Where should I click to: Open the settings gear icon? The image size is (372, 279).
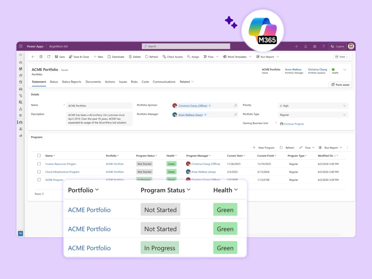[315, 46]
